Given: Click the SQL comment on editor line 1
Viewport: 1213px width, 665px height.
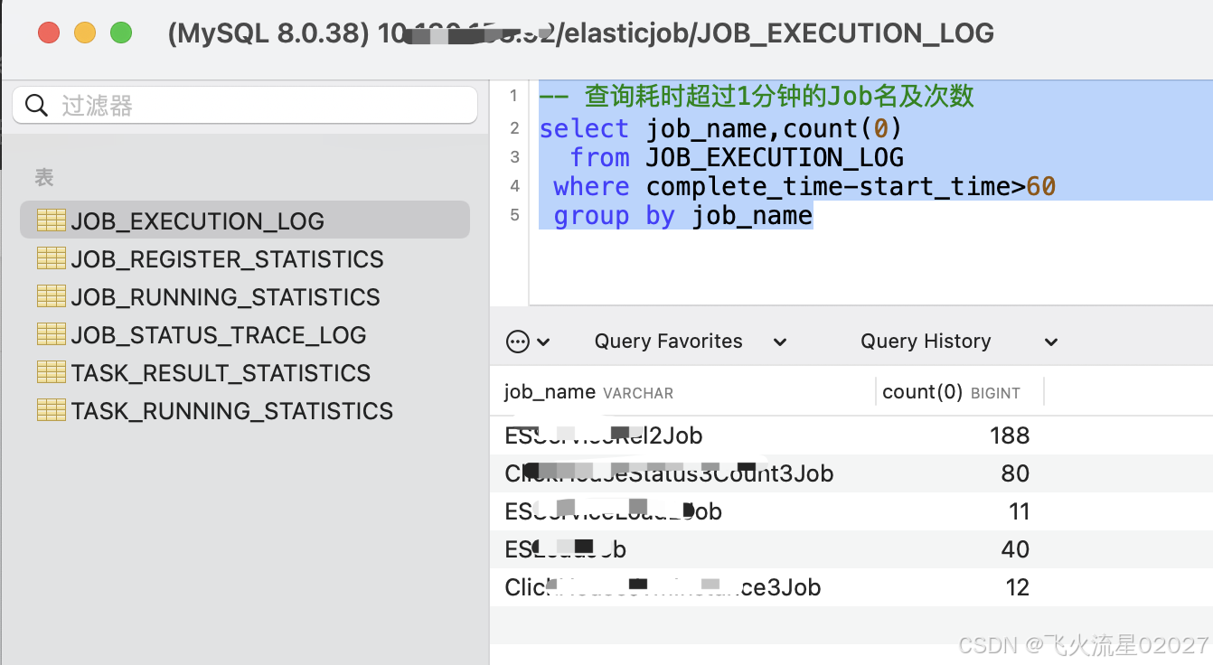Looking at the screenshot, I should (x=757, y=96).
